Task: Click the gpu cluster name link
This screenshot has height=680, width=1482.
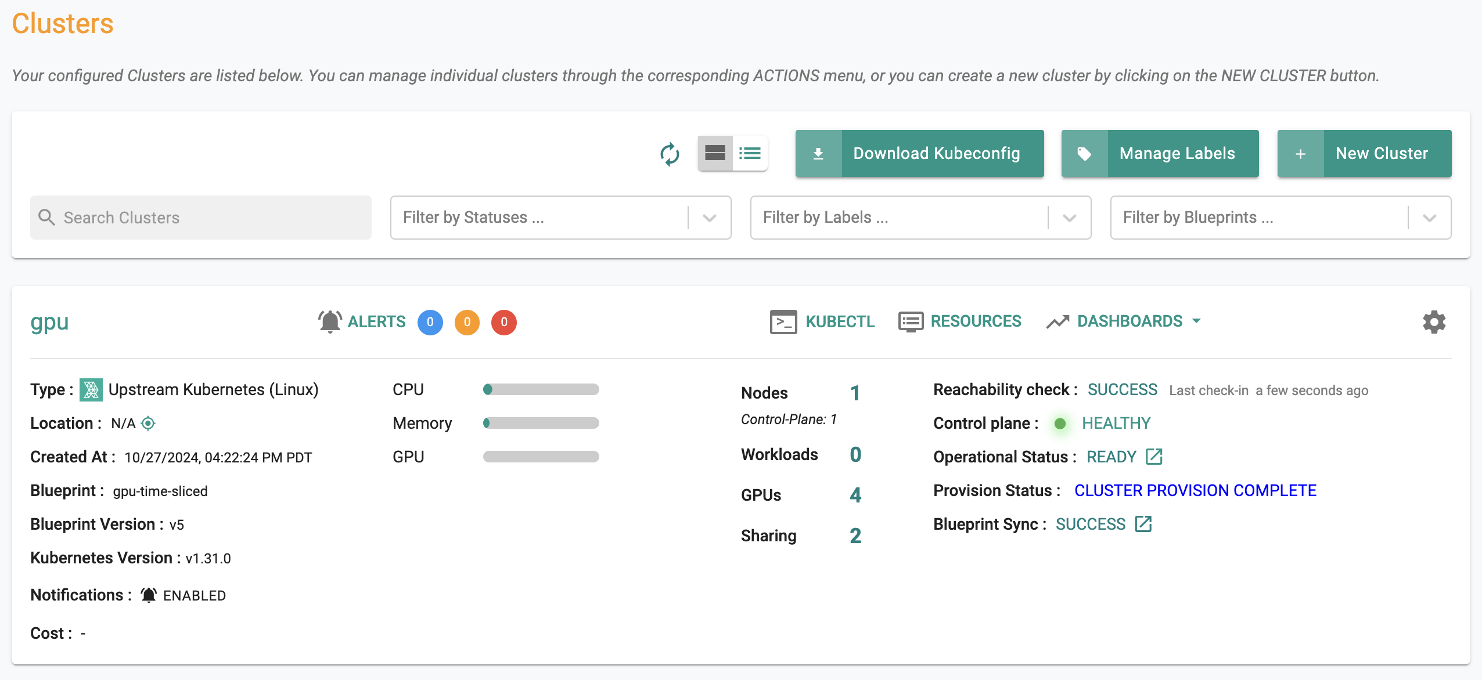Action: pyautogui.click(x=49, y=323)
